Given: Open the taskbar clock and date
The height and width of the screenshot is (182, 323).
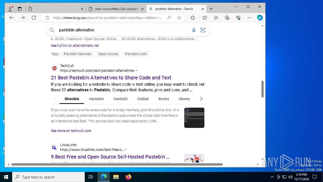Looking at the screenshot, I should pyautogui.click(x=302, y=177).
